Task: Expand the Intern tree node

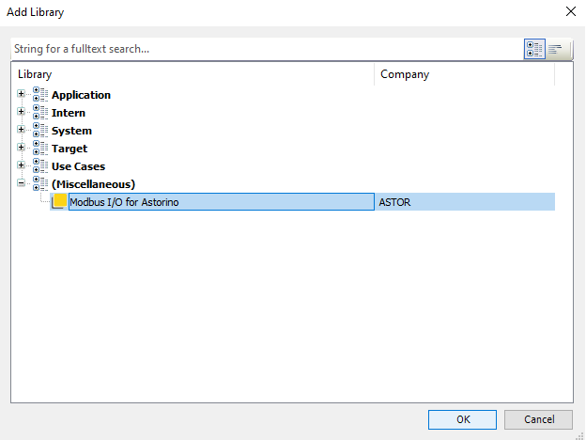Action: 22,112
